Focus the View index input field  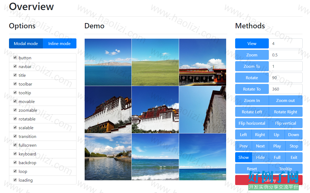(285, 43)
